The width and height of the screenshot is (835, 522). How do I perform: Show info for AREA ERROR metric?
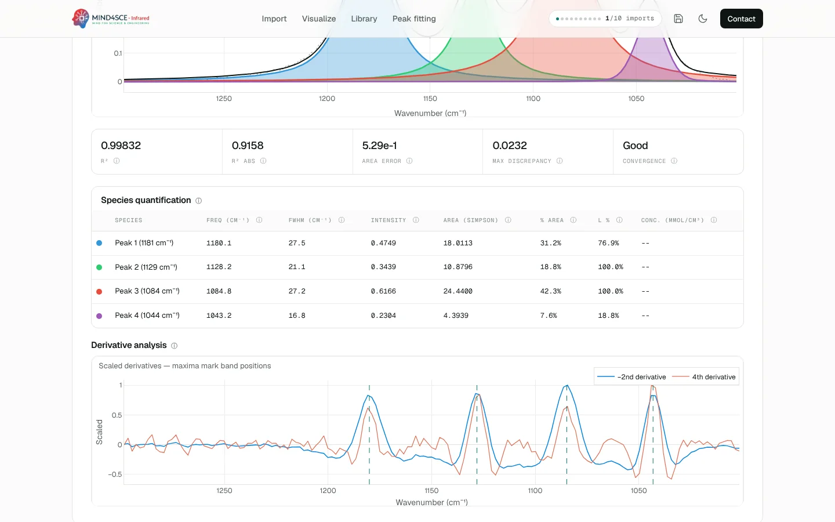[x=409, y=161]
